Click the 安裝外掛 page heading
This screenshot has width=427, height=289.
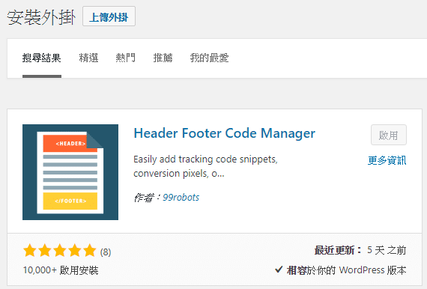41,17
